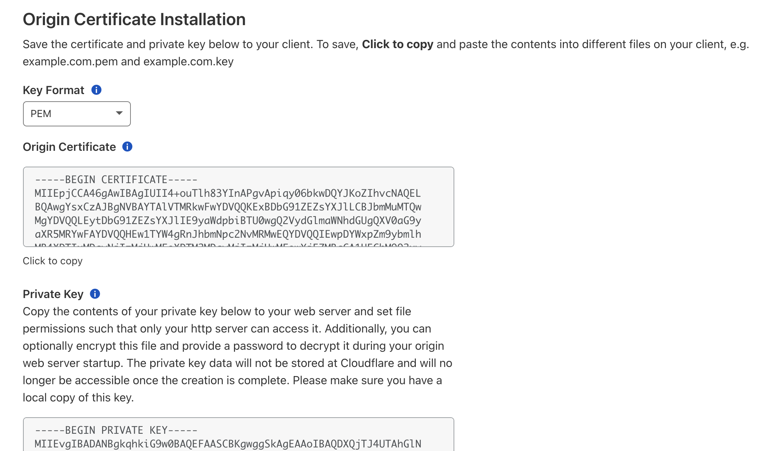Click the private key description paragraph
772x451 pixels.
click(238, 354)
